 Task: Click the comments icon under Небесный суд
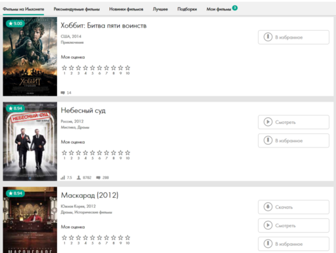tap(98, 178)
